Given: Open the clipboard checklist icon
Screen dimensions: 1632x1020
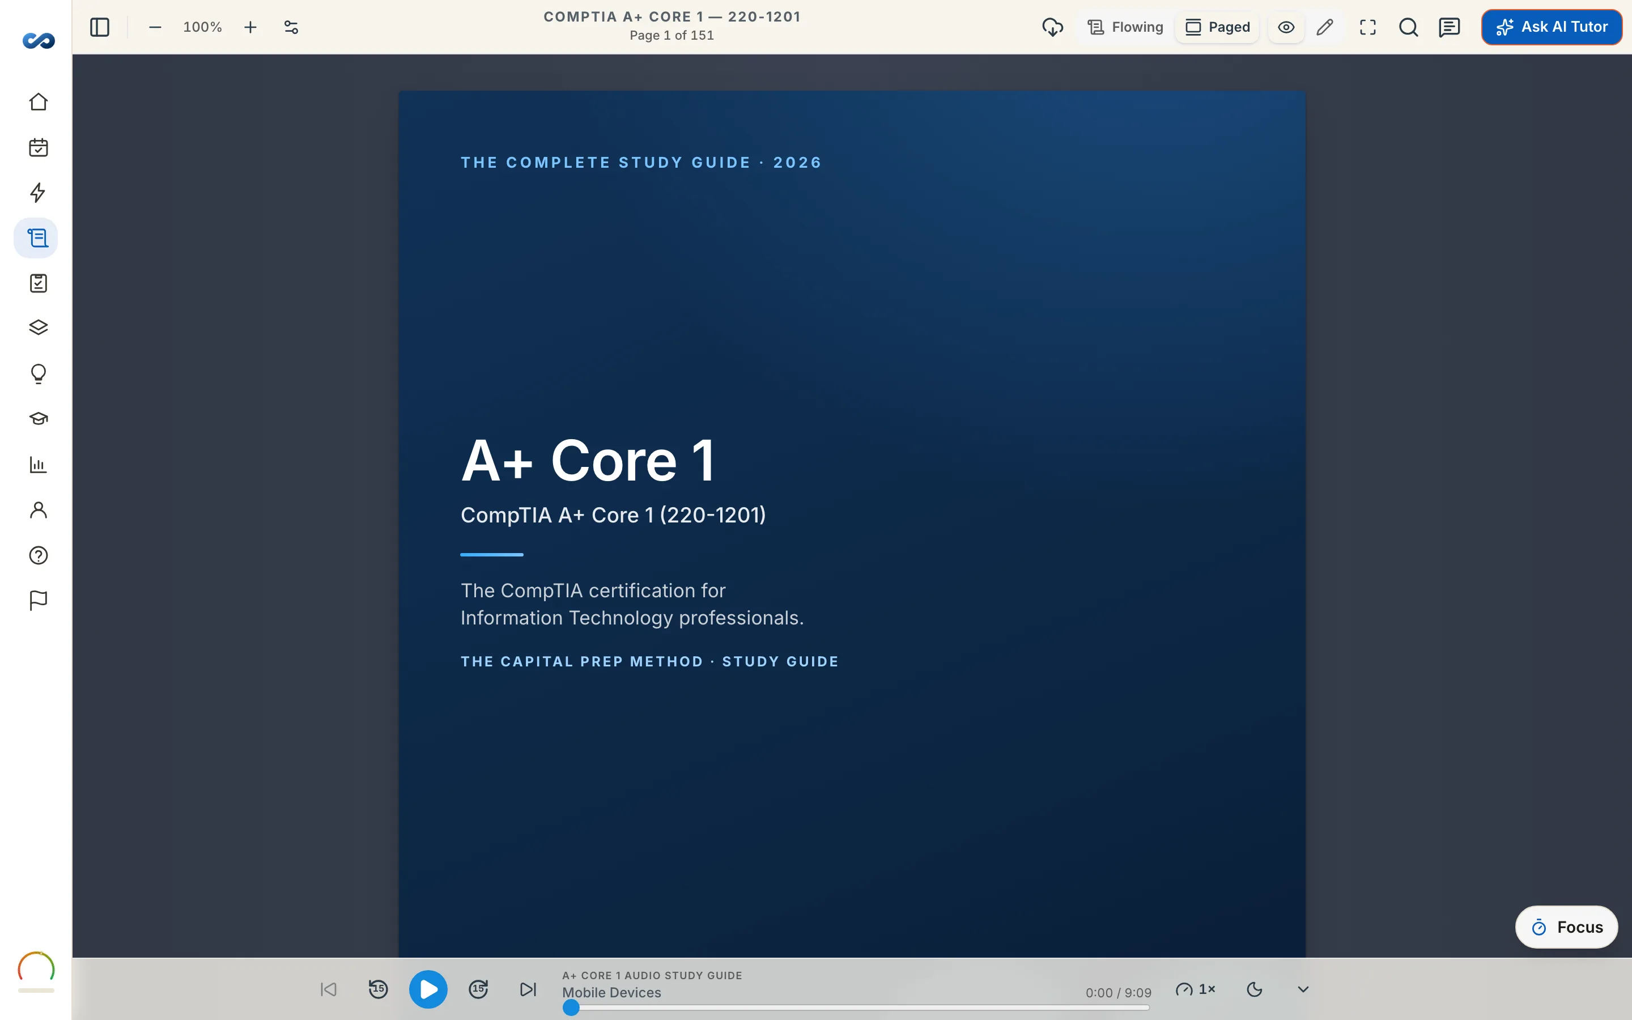Looking at the screenshot, I should 39,283.
